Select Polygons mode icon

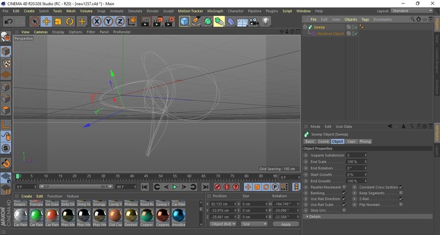tap(6, 110)
